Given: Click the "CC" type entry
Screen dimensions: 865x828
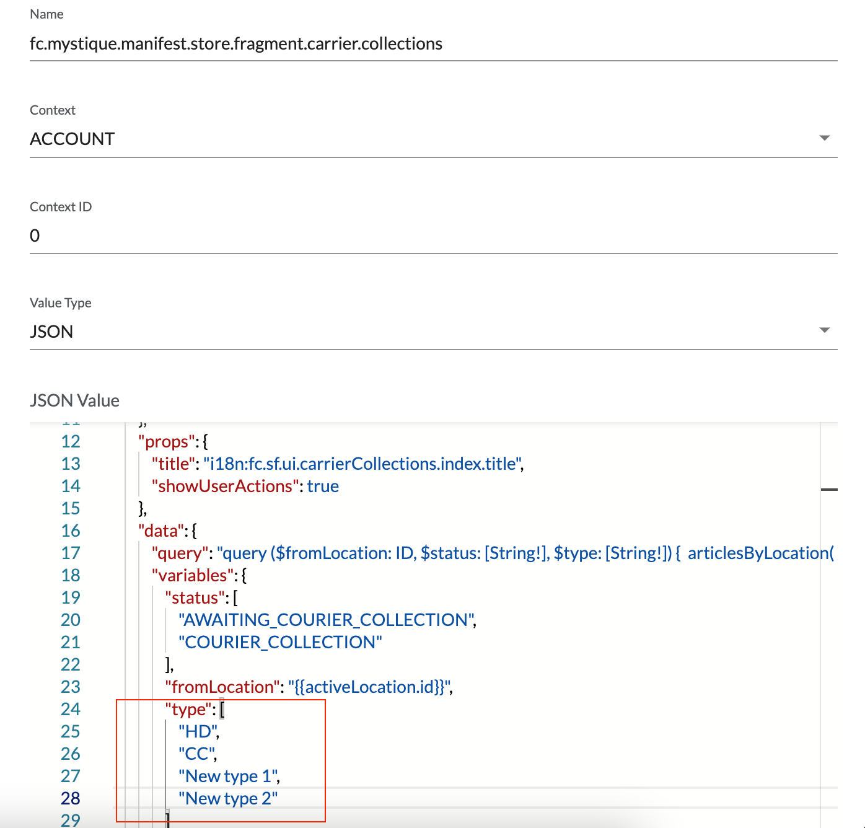Looking at the screenshot, I should coord(196,754).
